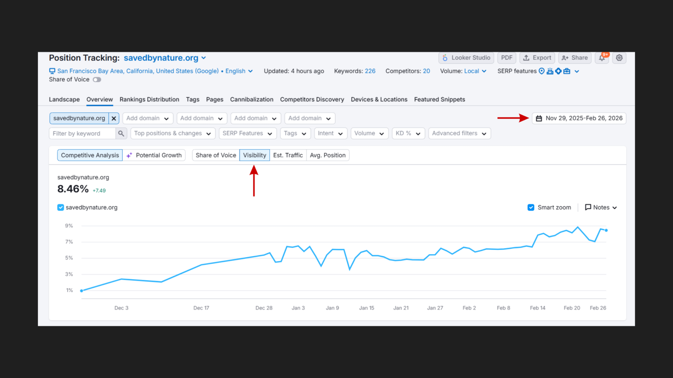673x378 pixels.
Task: Open the calendar date range picker icon
Action: (x=539, y=118)
